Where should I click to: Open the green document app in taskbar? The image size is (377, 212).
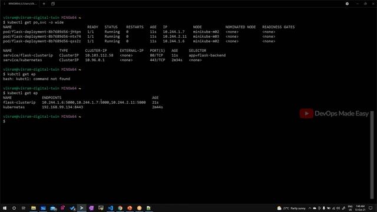click(x=149, y=208)
